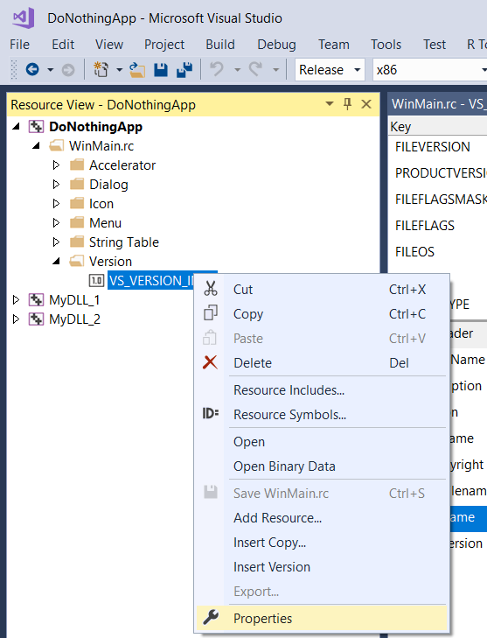The image size is (487, 638).
Task: Click the wrench Properties icon
Action: click(211, 617)
